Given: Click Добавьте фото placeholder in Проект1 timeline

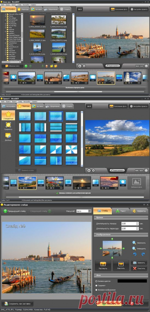Looking at the screenshot, I should [x=137, y=183].
